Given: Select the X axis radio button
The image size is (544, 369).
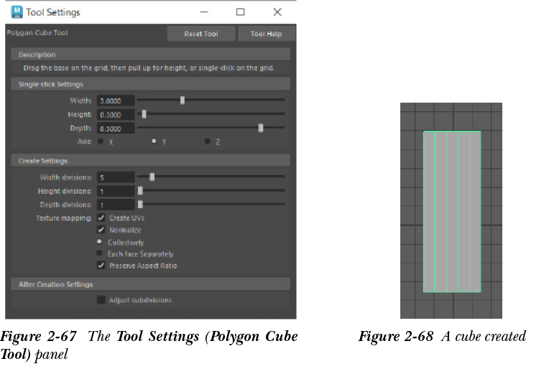Looking at the screenshot, I should (x=100, y=141).
